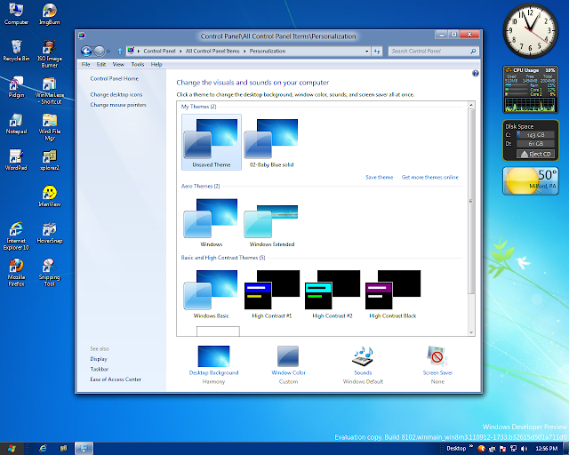Click Get more themes online link
Viewport: 569px width, 455px height.
click(x=430, y=177)
